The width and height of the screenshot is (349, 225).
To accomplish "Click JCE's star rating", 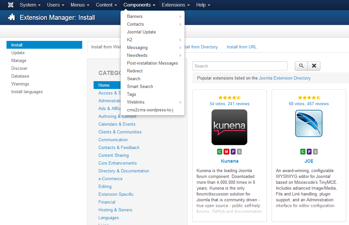I will click(309, 98).
